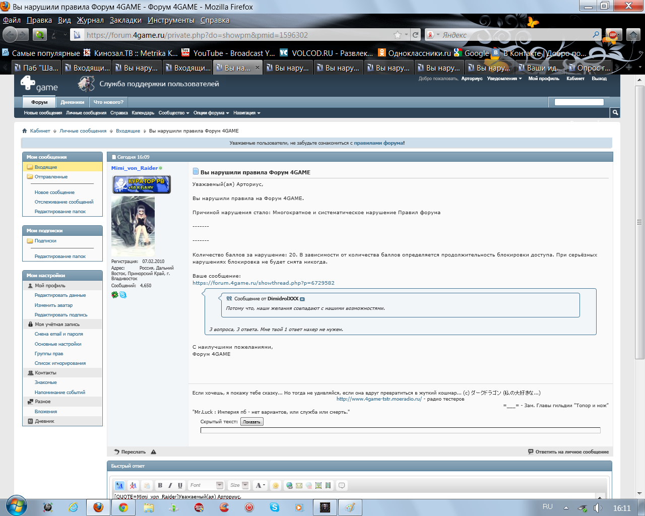
Task: Open the Font dropdown in editor
Action: tap(207, 485)
